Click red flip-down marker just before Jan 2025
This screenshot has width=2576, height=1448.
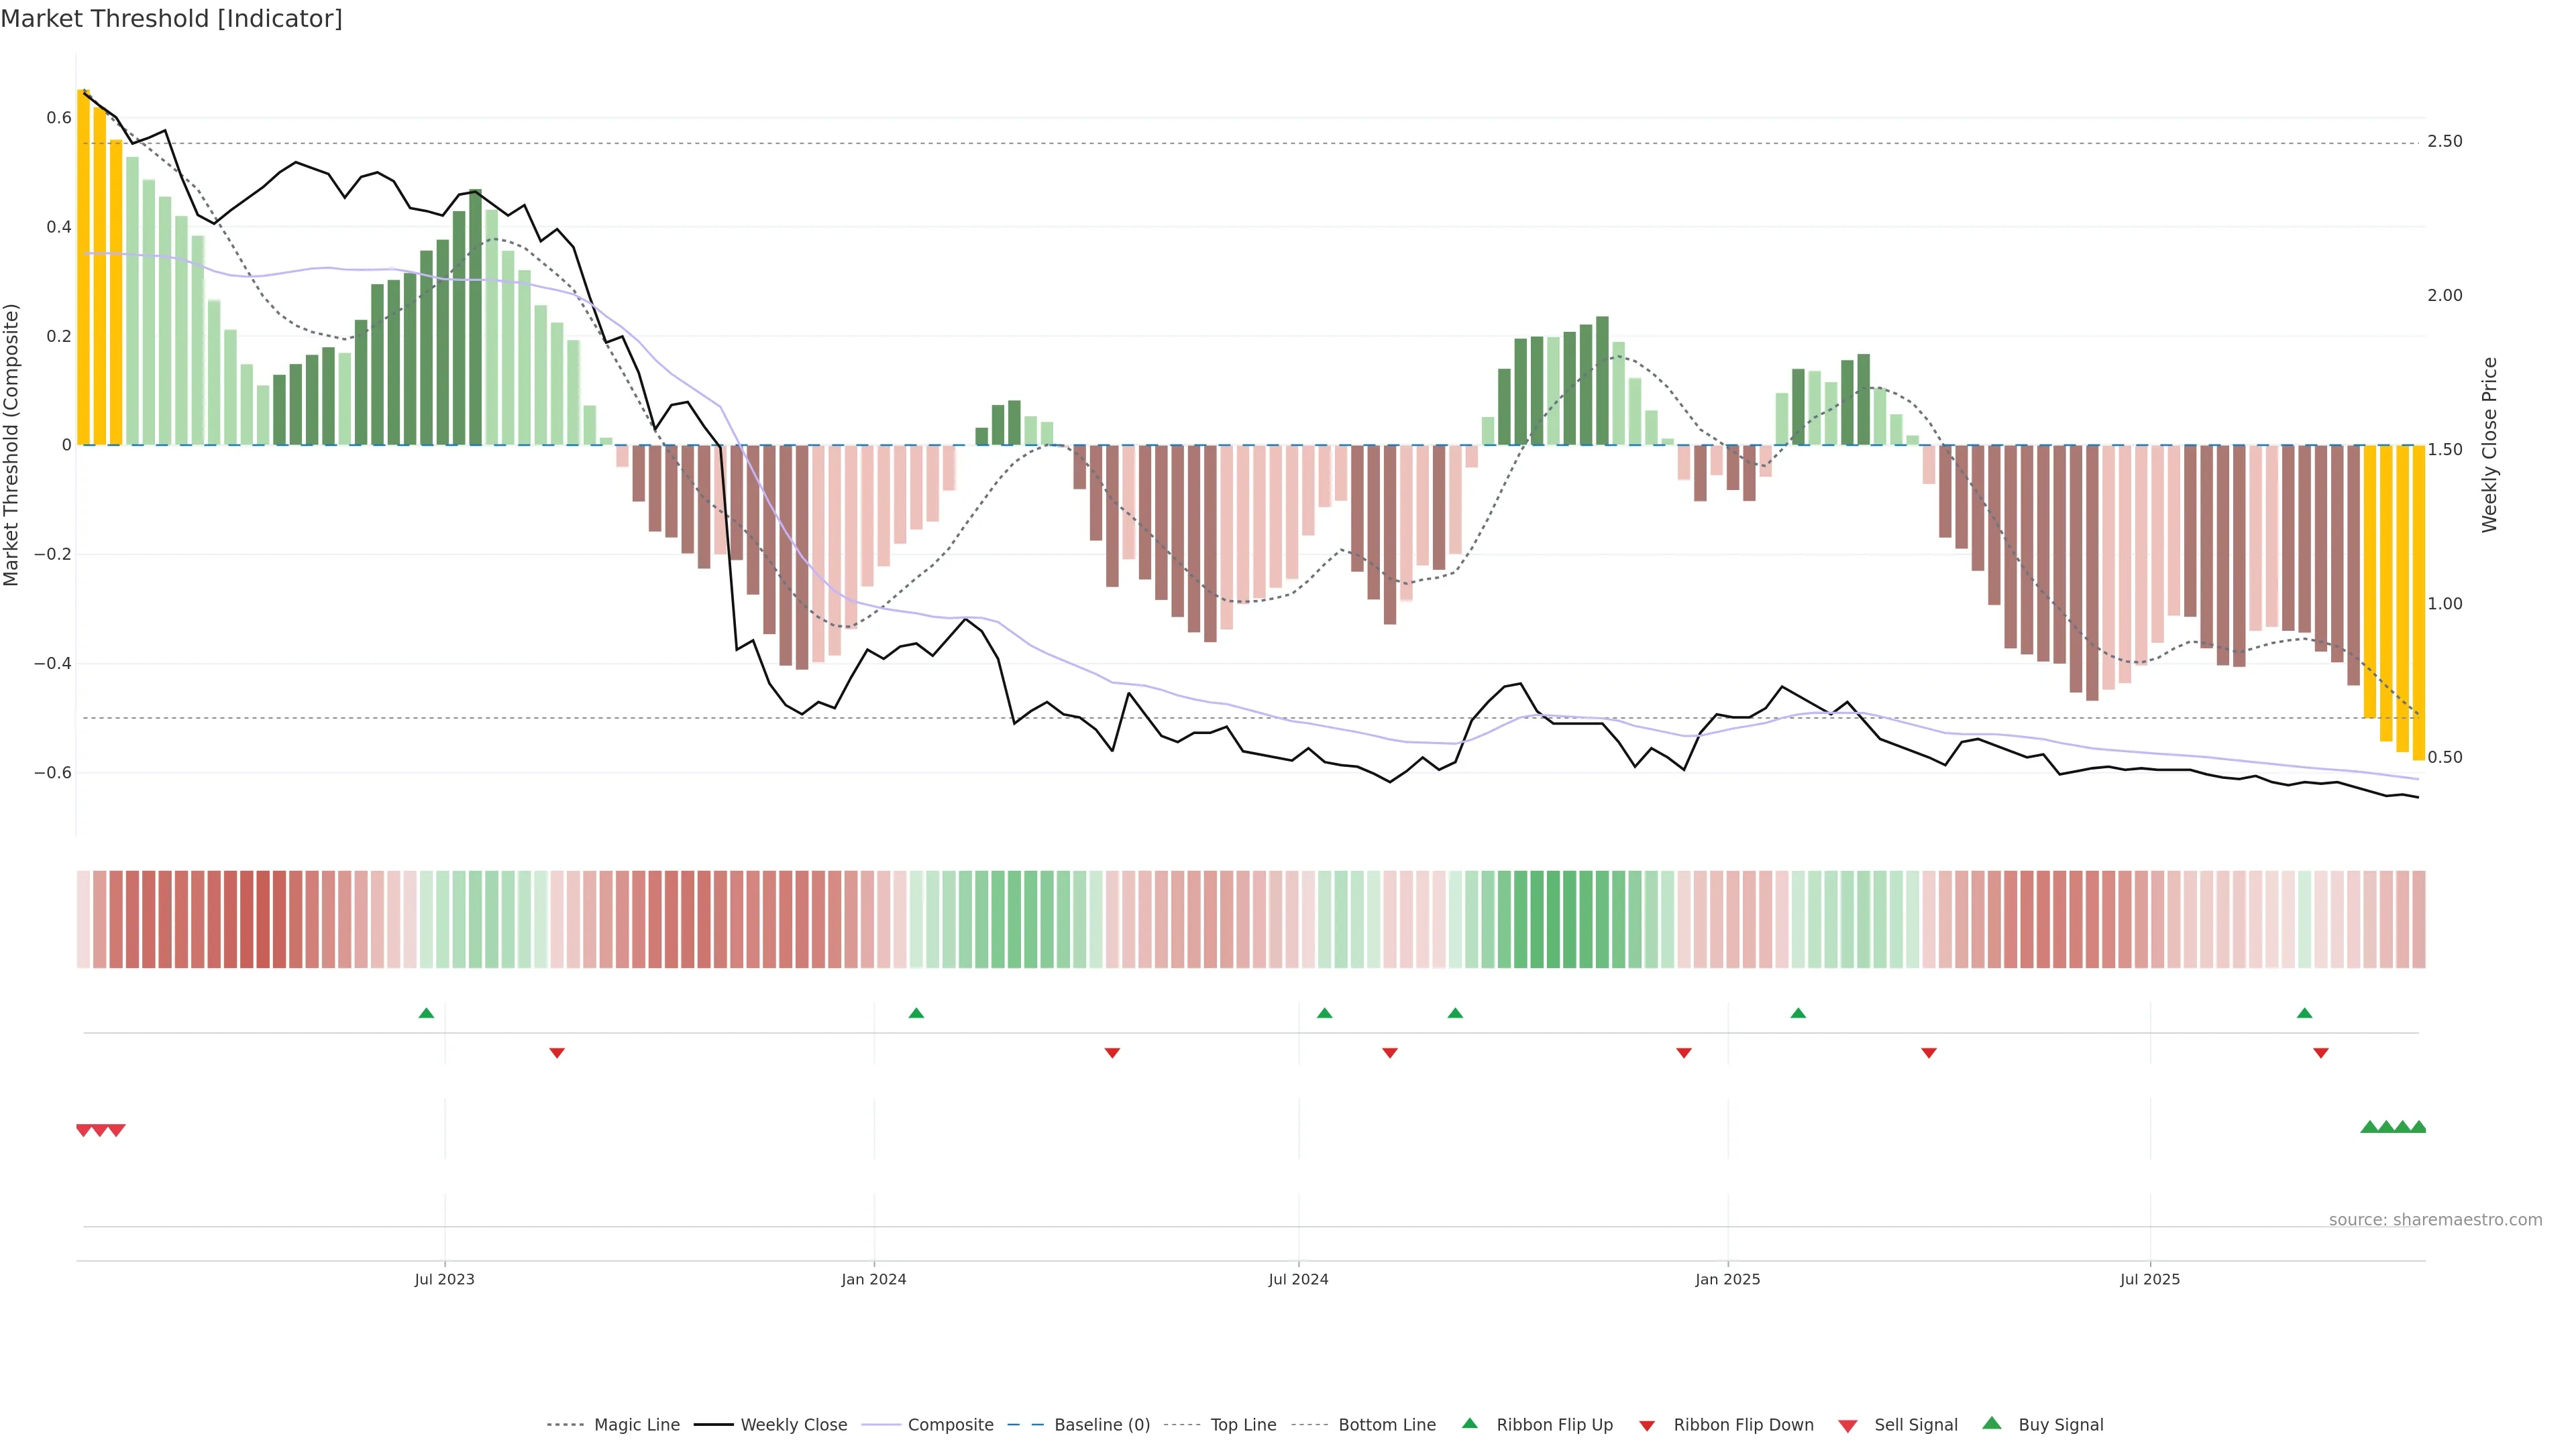(x=1684, y=1052)
